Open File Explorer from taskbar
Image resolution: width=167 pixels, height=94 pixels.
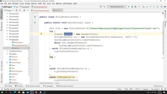coord(19,92)
